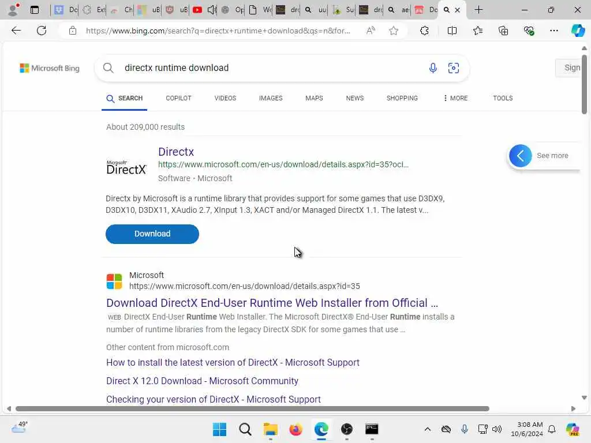Click the blue Download button

[x=152, y=234]
